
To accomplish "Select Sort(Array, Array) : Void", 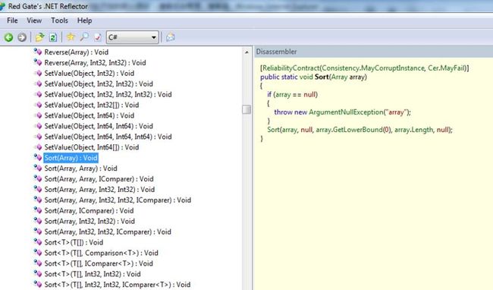I will [80, 169].
